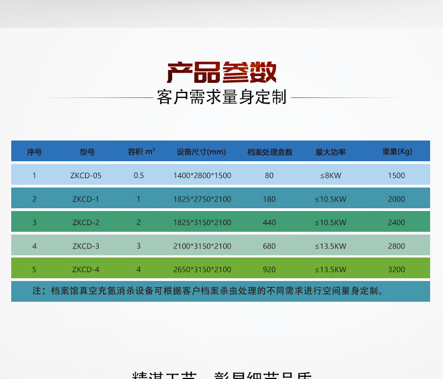Click the 2650*3150*2100 dimension cell
The image size is (443, 379).
(202, 269)
